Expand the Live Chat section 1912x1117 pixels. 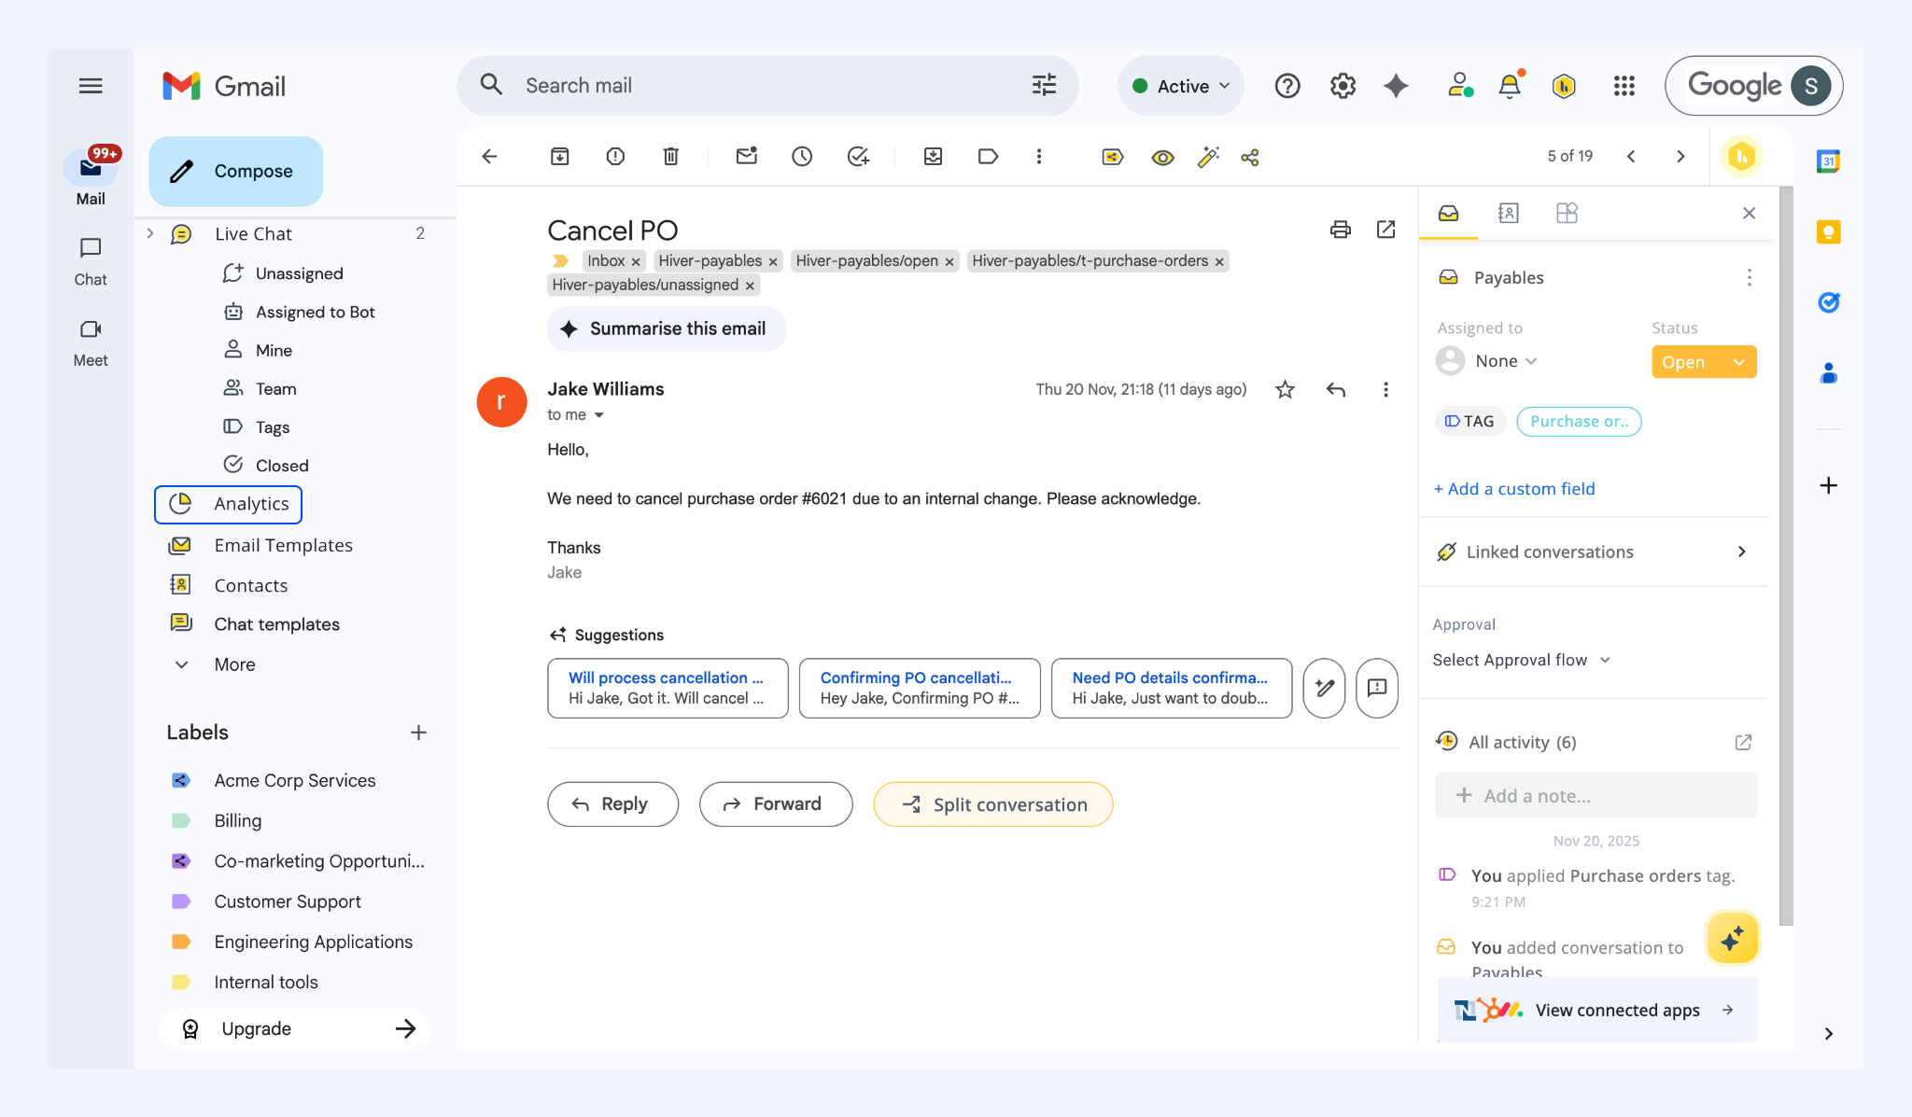point(150,233)
